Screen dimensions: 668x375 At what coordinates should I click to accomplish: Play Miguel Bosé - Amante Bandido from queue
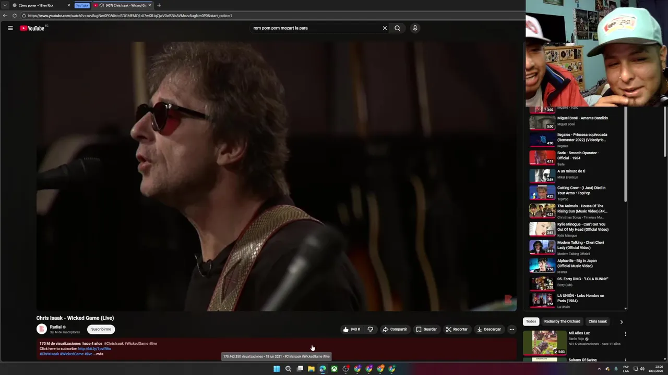577,122
